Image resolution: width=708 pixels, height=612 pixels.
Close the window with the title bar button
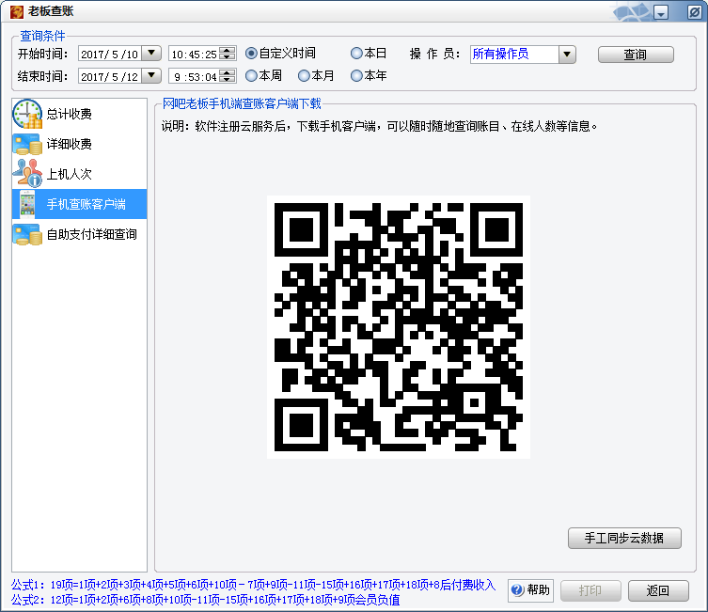694,12
